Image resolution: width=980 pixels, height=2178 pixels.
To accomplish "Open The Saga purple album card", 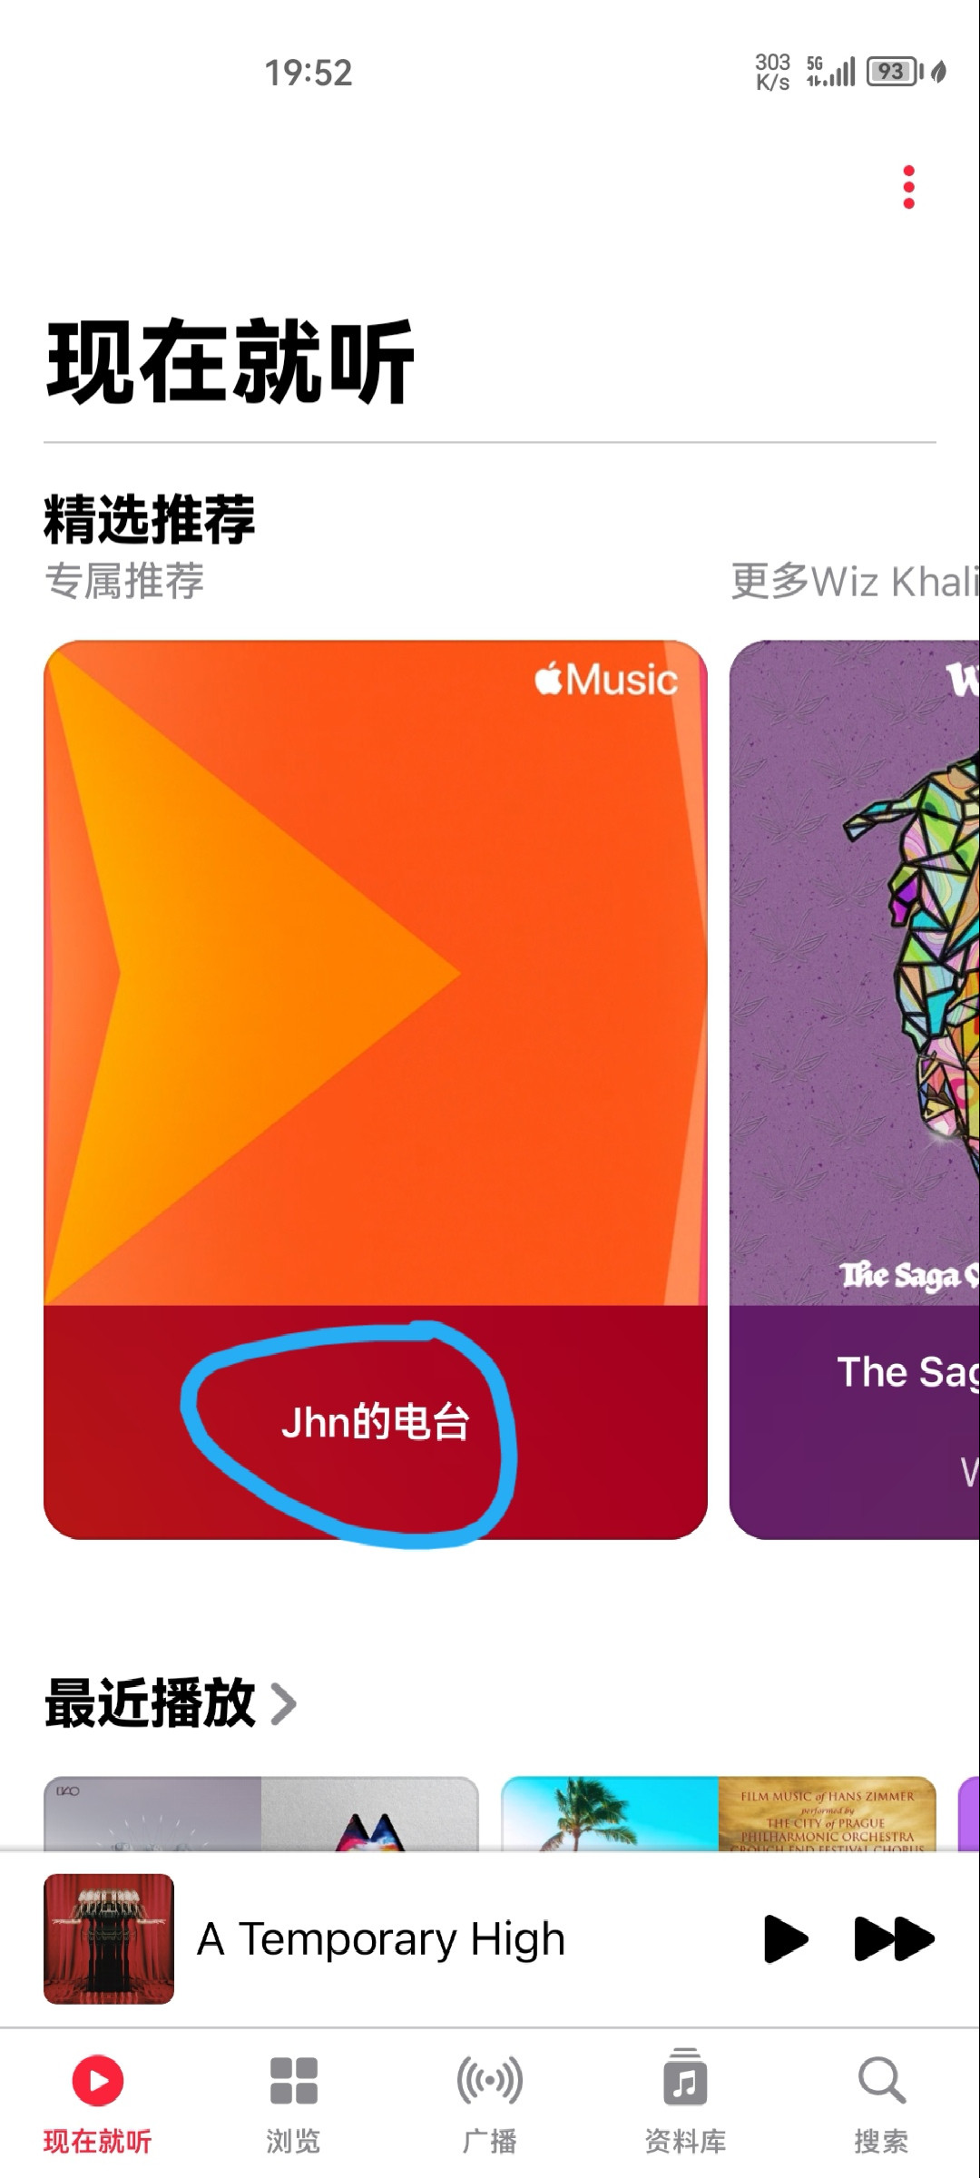I will (855, 1089).
